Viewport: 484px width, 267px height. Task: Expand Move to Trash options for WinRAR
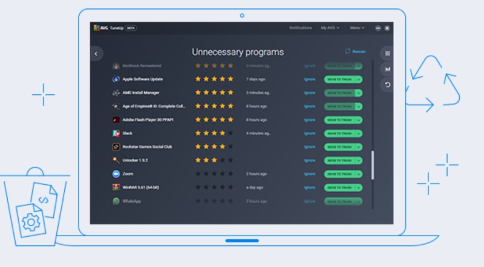(x=359, y=188)
